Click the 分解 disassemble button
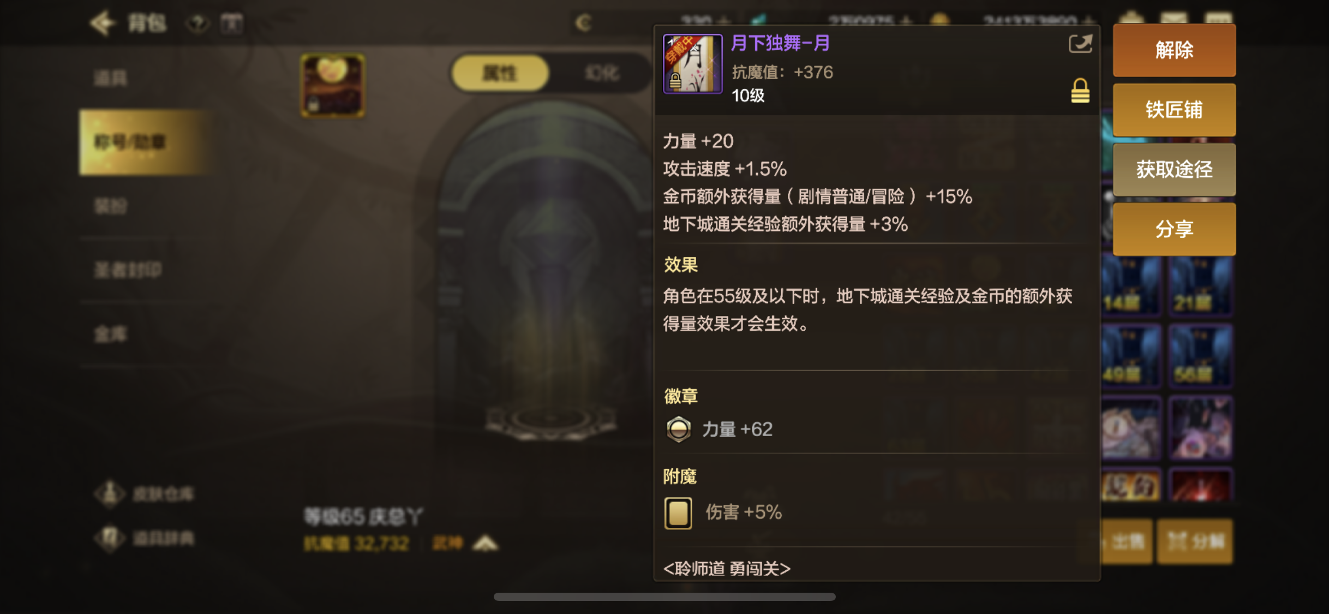This screenshot has height=614, width=1329. (x=1195, y=541)
